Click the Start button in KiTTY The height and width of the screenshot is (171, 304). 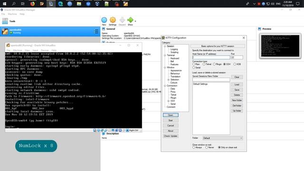point(171,120)
